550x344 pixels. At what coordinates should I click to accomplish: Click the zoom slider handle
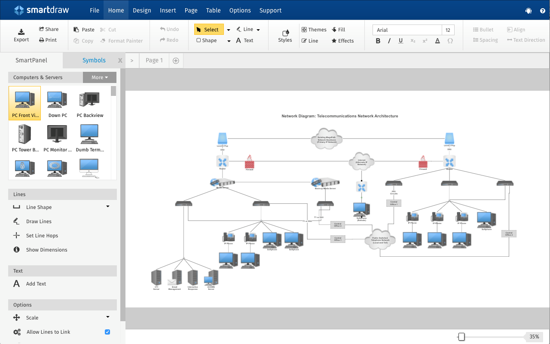pos(461,337)
